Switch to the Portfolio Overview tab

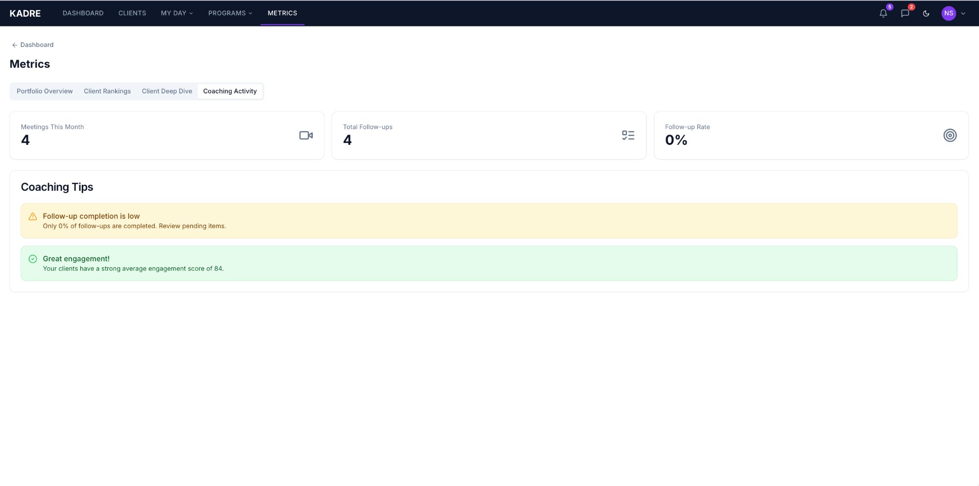(44, 91)
